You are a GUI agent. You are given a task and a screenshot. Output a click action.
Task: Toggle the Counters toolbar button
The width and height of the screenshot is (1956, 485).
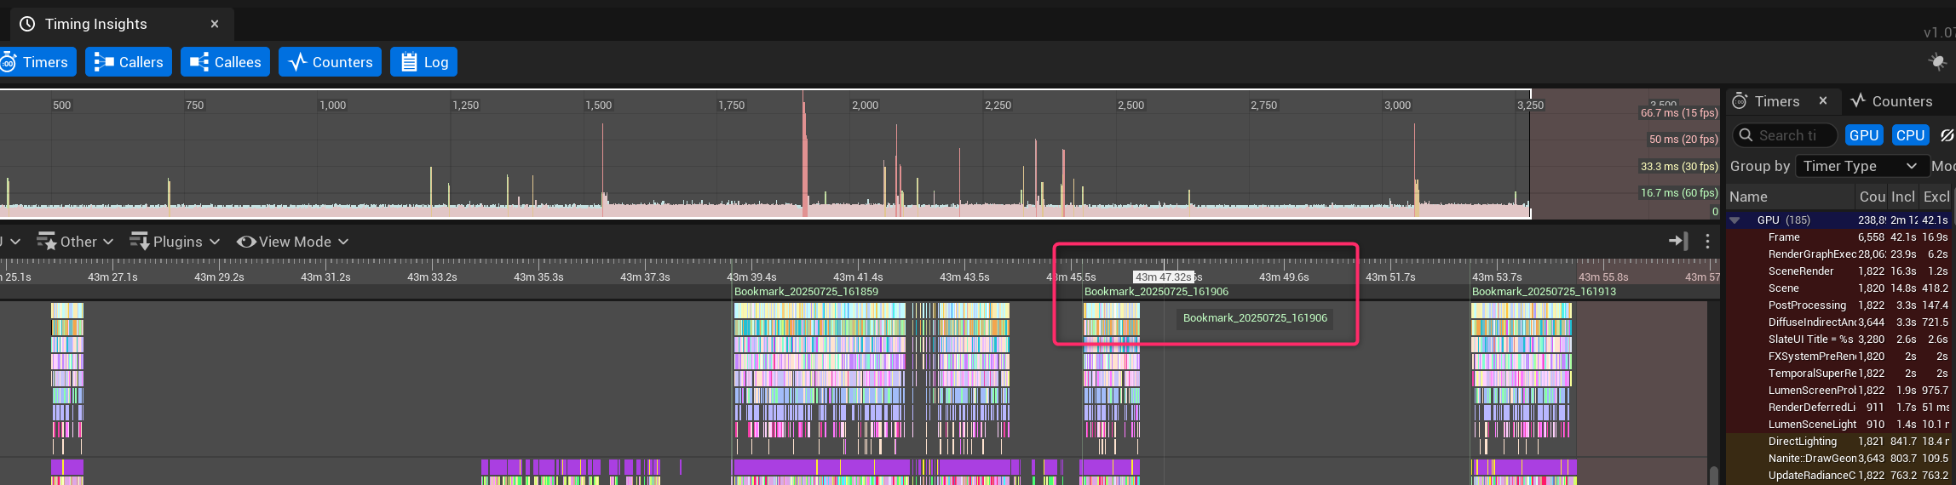click(330, 62)
